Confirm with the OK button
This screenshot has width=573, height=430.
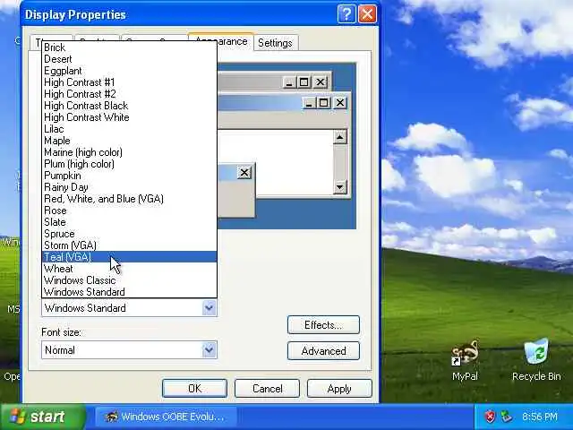(x=194, y=388)
